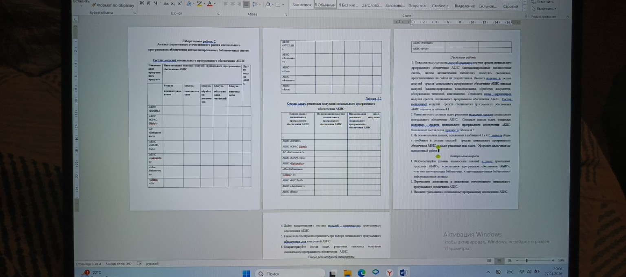
Task: Apply superscript formatting
Action: [x=179, y=4]
